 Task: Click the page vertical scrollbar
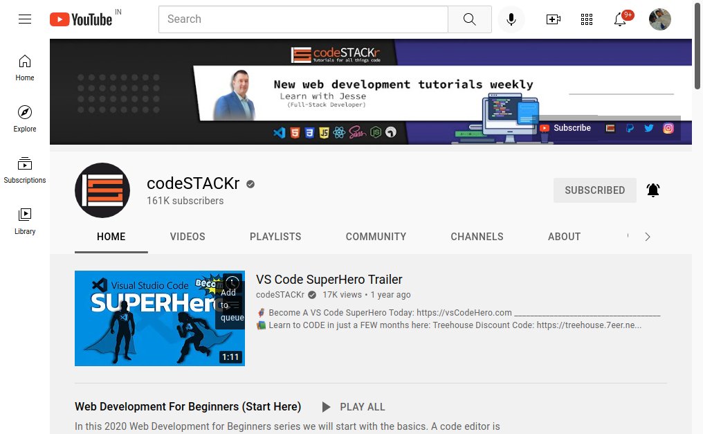pos(697,46)
